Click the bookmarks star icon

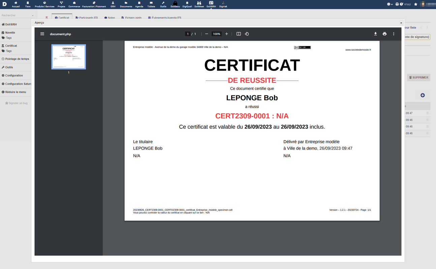[415, 4]
